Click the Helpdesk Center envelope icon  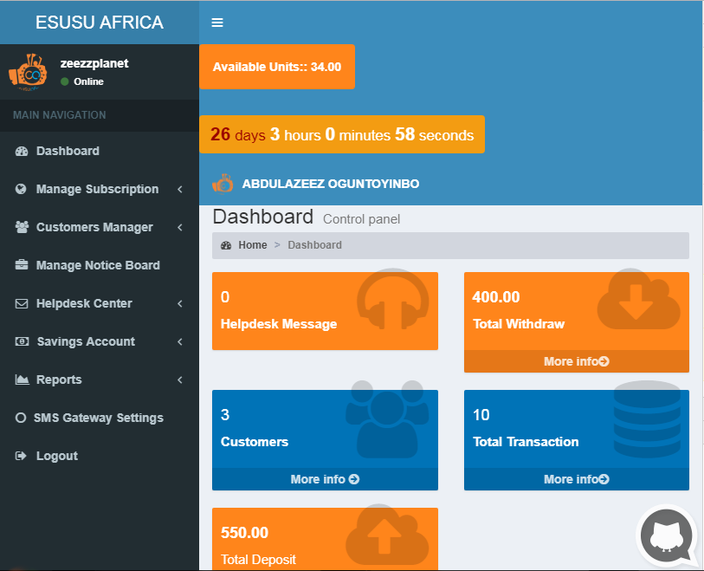click(22, 303)
